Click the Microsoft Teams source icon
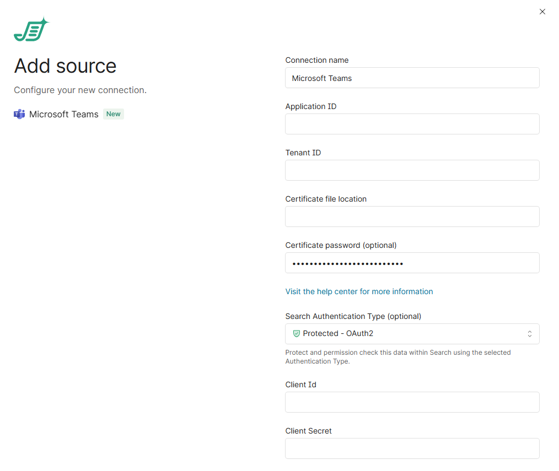 (x=19, y=114)
